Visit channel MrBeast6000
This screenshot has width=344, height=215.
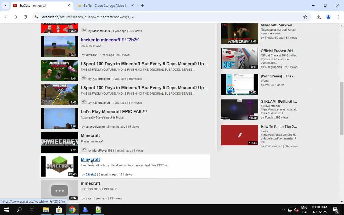pyautogui.click(x=101, y=31)
